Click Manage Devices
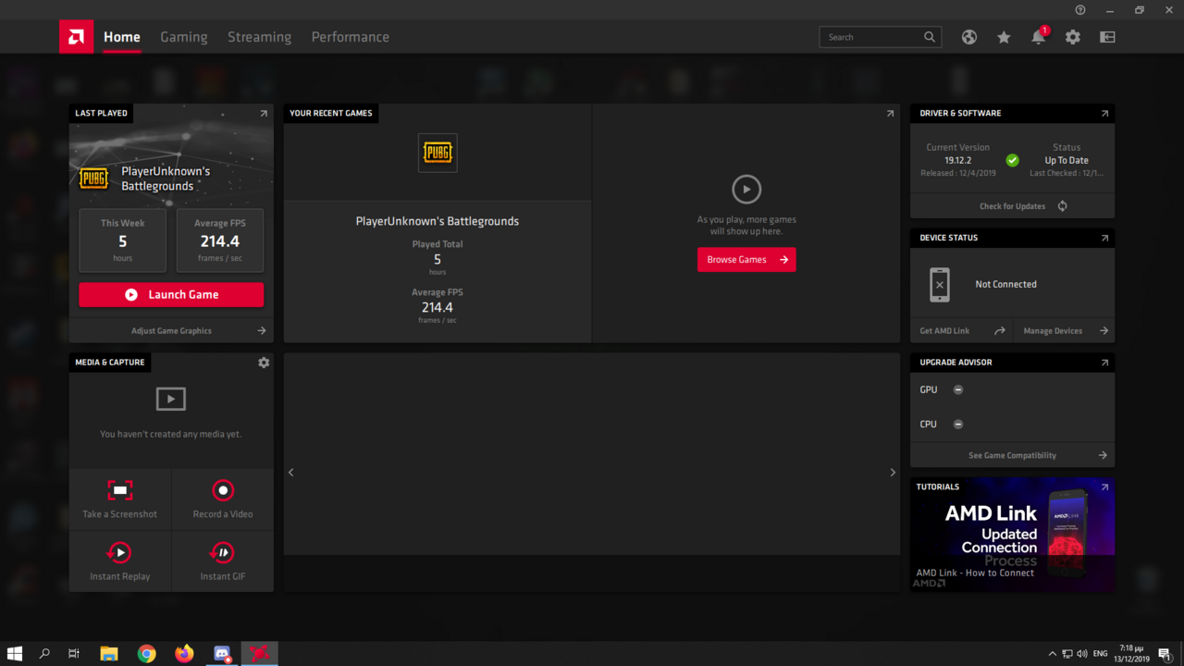1184x666 pixels. click(1064, 330)
